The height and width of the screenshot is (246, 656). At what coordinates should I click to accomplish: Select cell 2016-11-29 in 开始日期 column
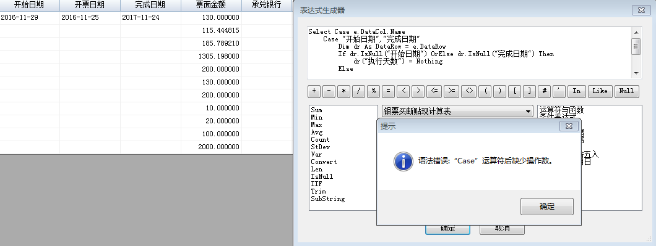tap(30, 17)
